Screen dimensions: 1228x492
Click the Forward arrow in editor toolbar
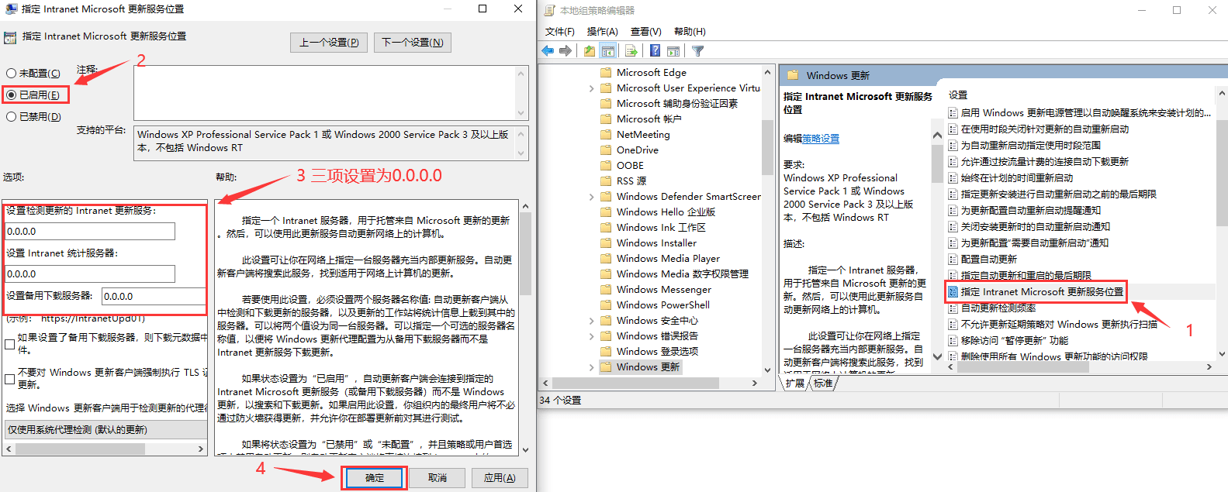(x=566, y=51)
